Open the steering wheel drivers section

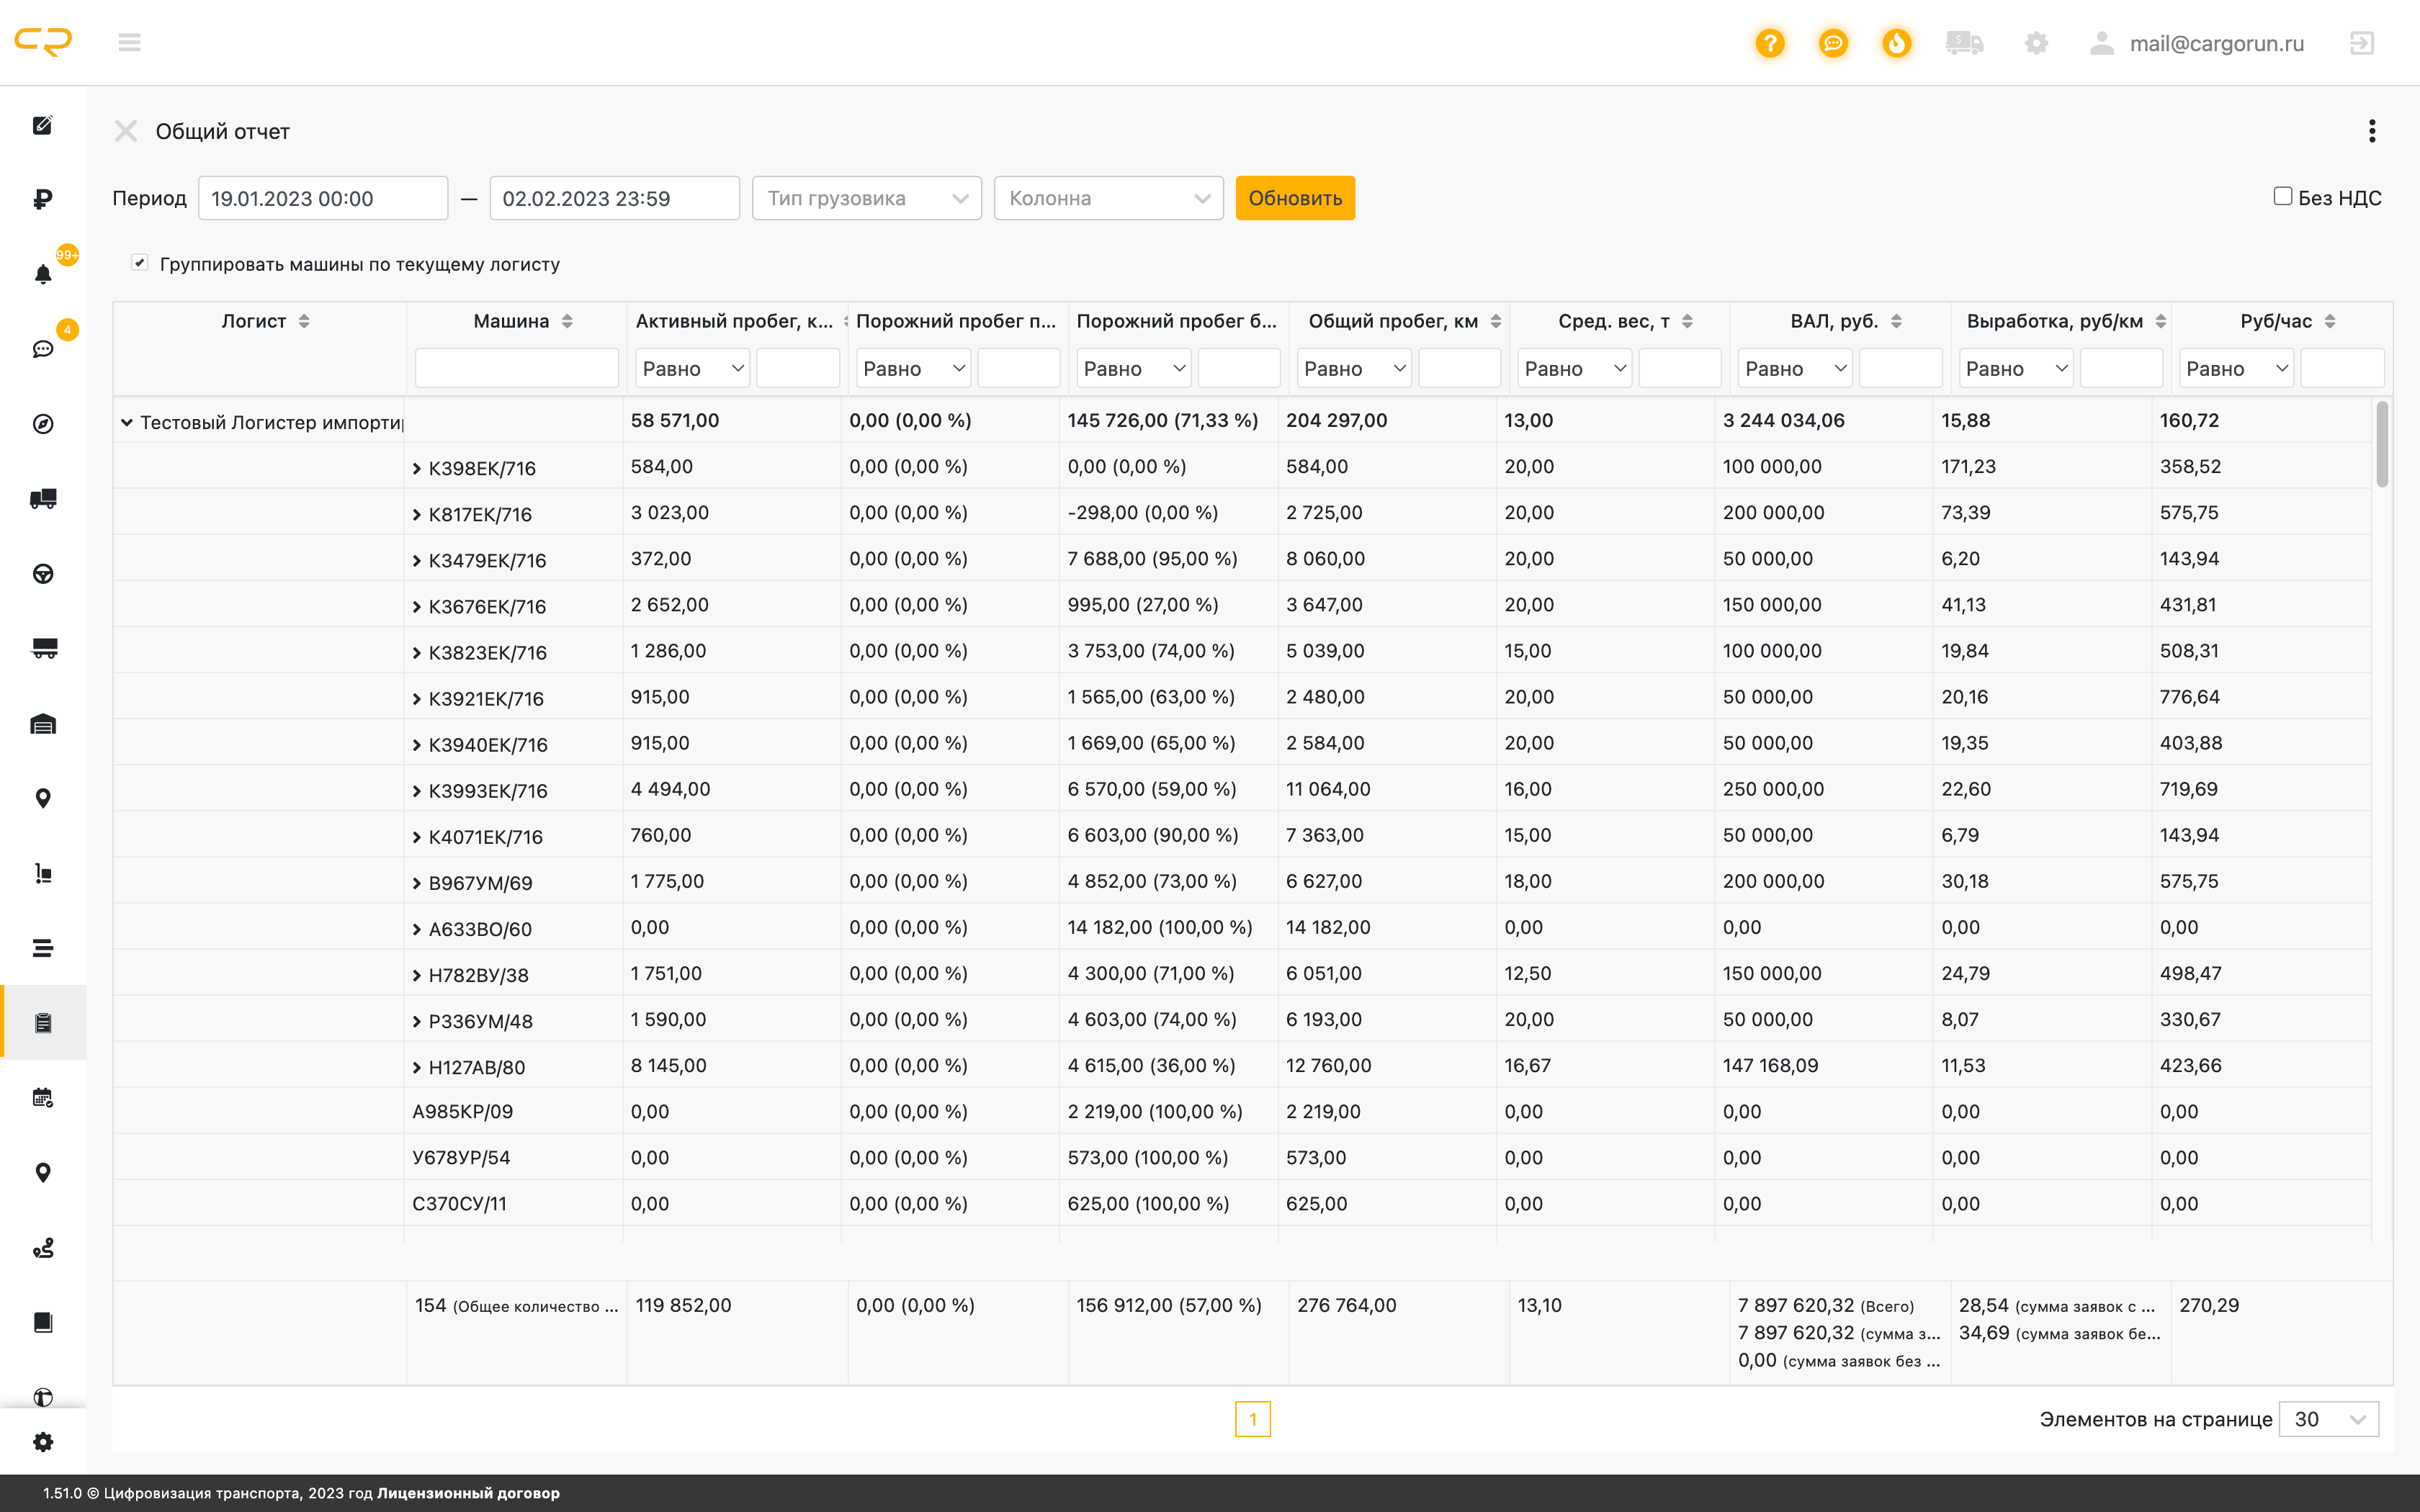[43, 574]
